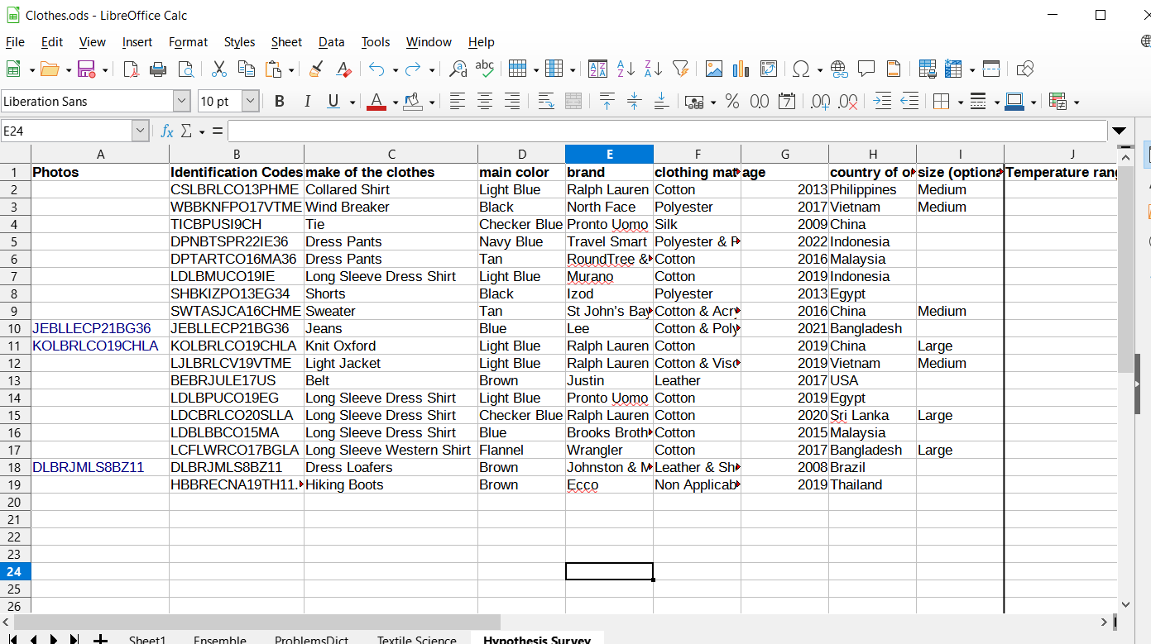The width and height of the screenshot is (1151, 644).
Task: Select column E header
Action: [x=609, y=154]
